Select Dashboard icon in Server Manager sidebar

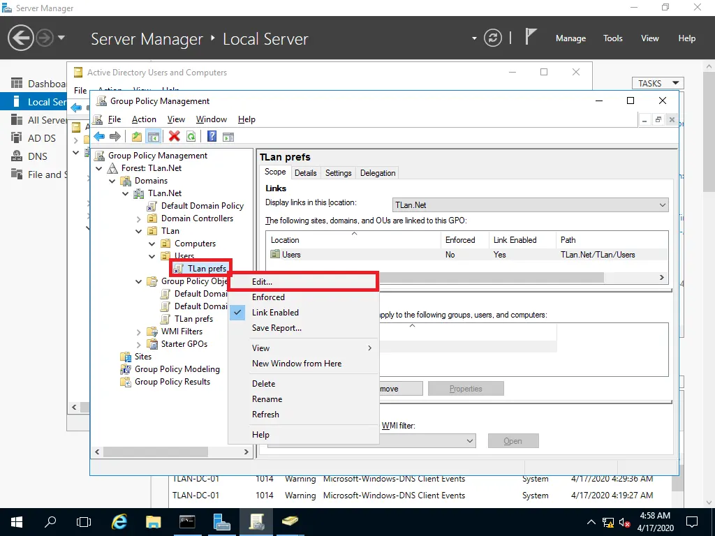(17, 84)
